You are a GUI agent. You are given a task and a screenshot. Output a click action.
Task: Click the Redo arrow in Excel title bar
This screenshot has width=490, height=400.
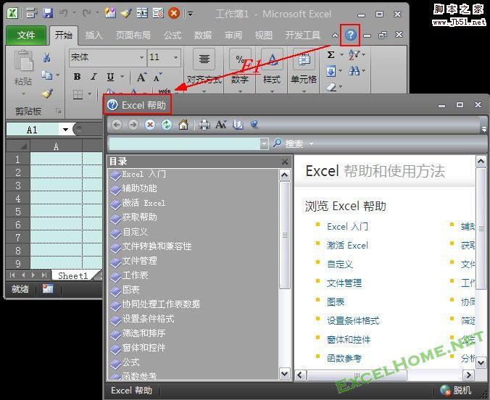87,13
